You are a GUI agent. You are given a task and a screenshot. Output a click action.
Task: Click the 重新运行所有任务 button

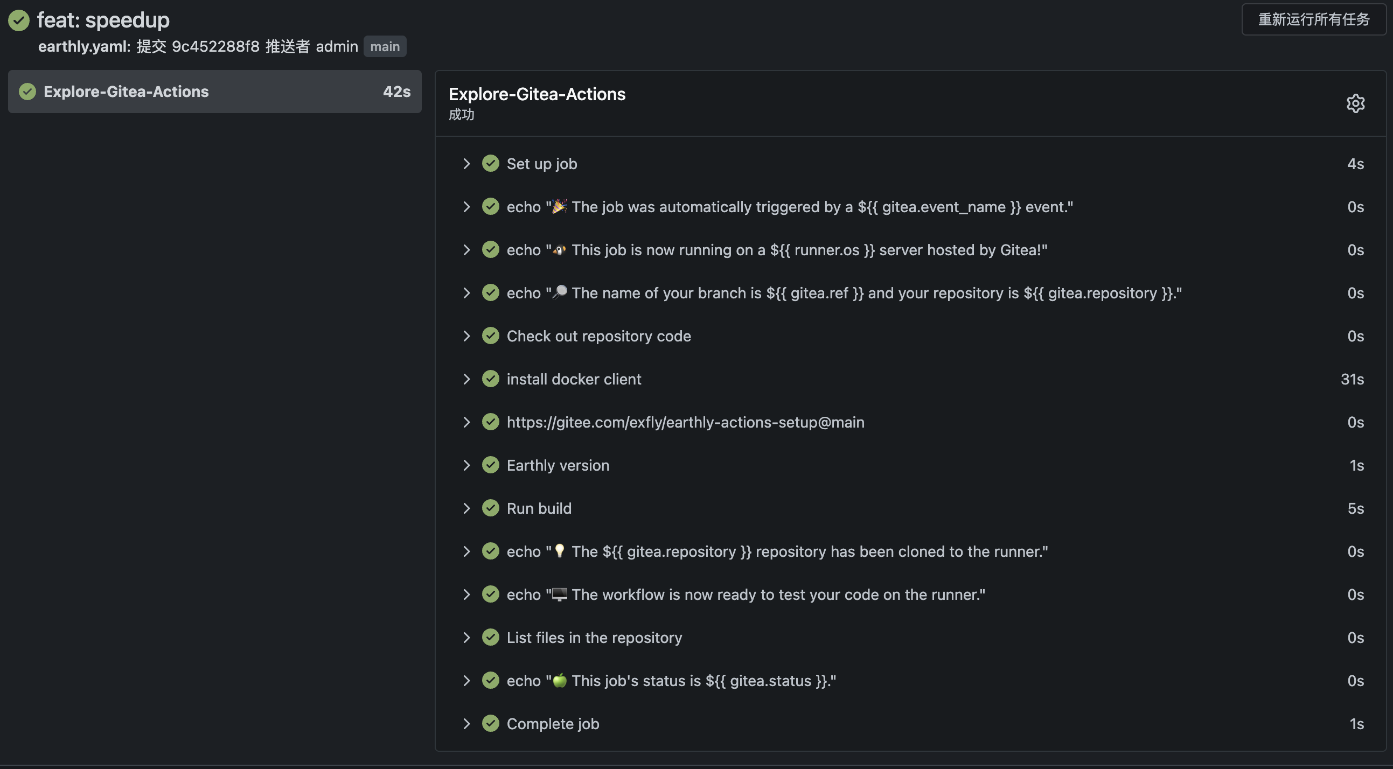click(x=1313, y=18)
